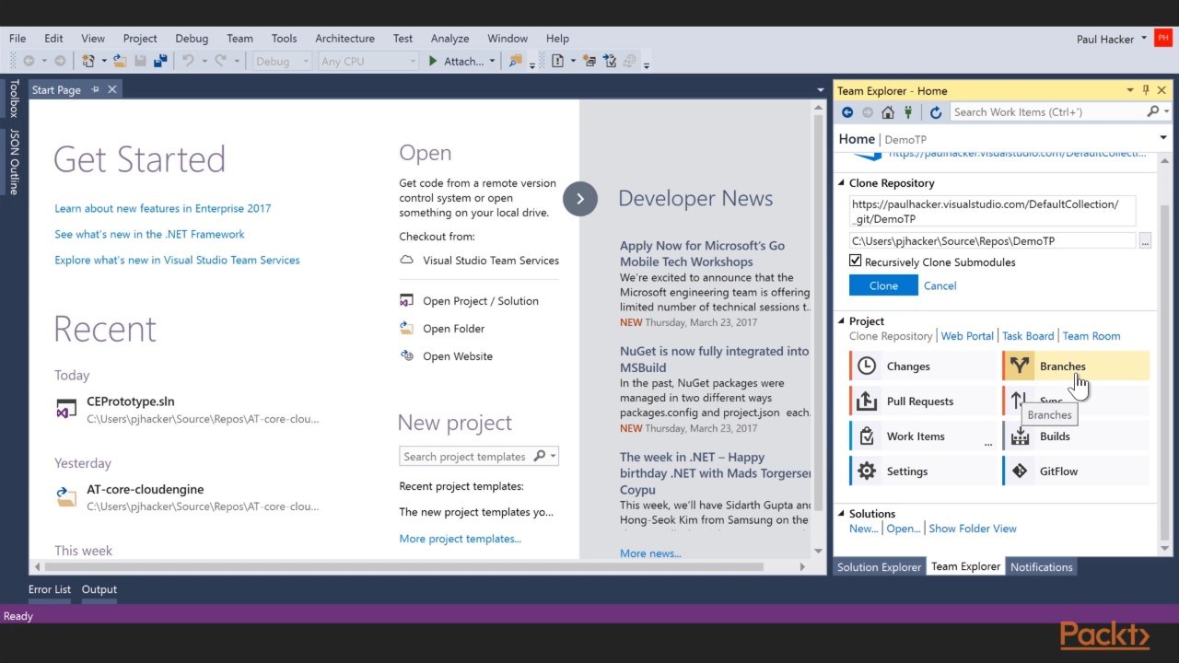Open the Changes tile
The height and width of the screenshot is (663, 1179).
click(923, 366)
